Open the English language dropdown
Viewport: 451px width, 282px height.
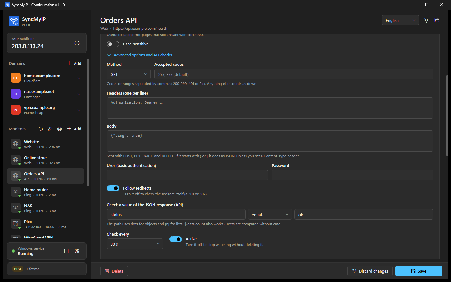(x=401, y=20)
